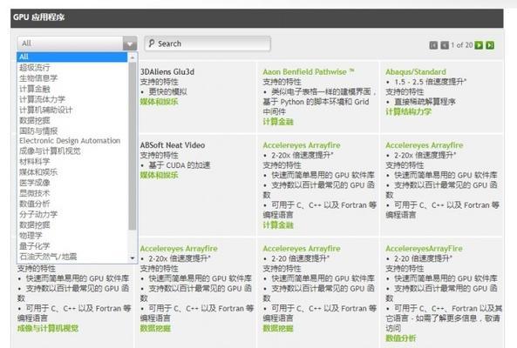Select 计算流体力学 in the dropdown list
Viewport: 517px width, 348px height.
42,99
